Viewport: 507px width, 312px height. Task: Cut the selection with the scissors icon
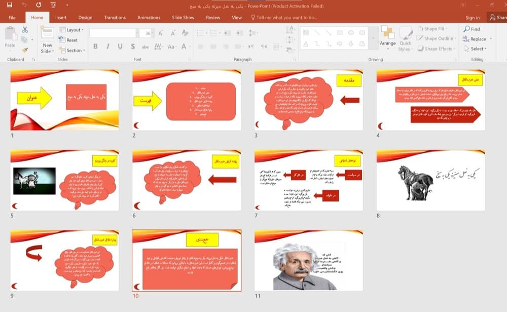click(x=25, y=30)
